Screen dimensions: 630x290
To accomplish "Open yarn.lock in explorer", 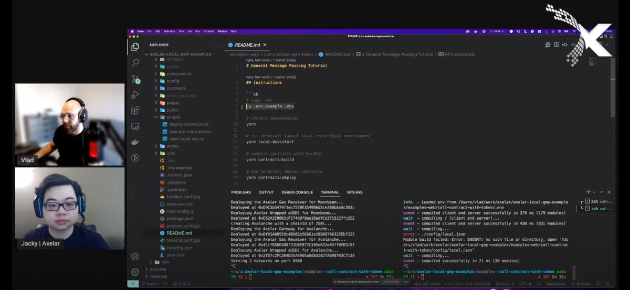I will (176, 255).
